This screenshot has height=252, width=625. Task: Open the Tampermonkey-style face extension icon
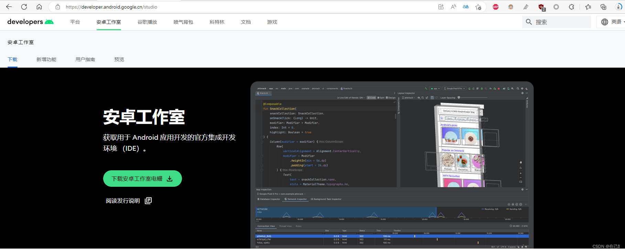(511, 7)
